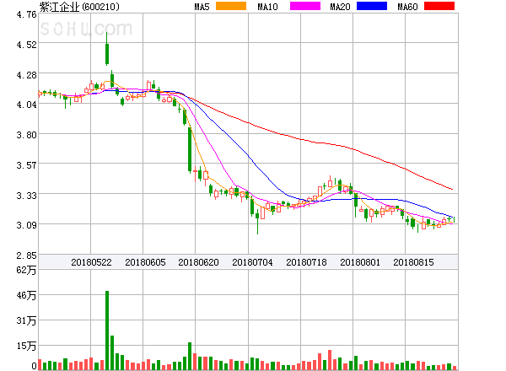Click the 20180605 date label

click(145, 262)
